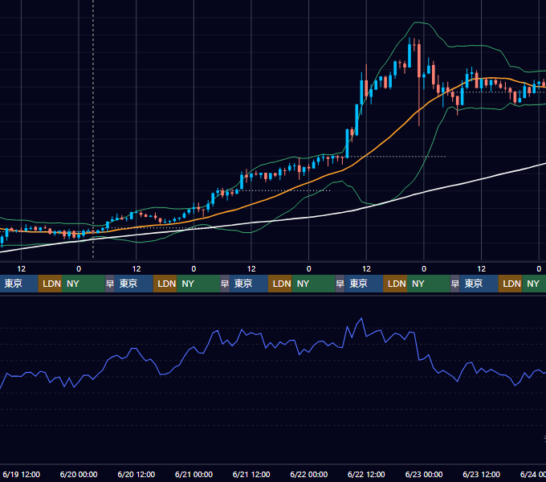
Task: Click the 6/22 12:00 date label
Action: tap(366, 474)
